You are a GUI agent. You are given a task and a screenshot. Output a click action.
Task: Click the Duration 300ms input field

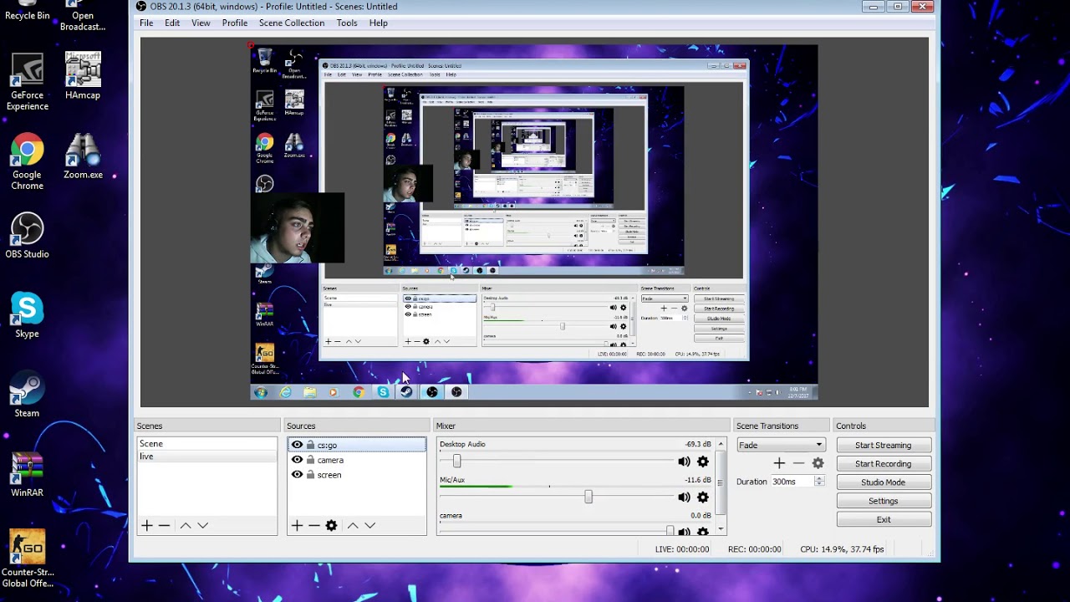[791, 482]
